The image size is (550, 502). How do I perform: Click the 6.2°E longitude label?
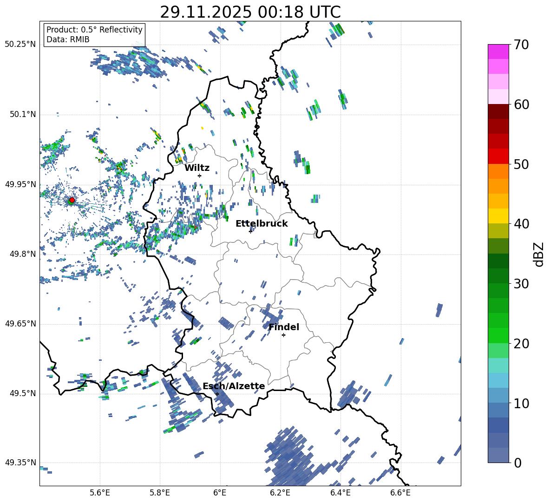(280, 493)
